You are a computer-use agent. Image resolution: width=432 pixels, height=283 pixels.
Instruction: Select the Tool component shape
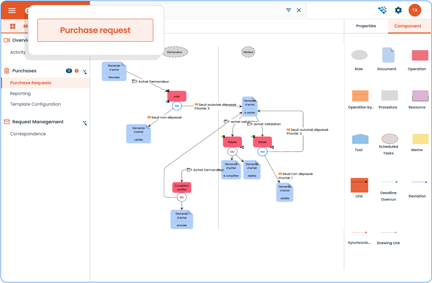pyautogui.click(x=360, y=139)
